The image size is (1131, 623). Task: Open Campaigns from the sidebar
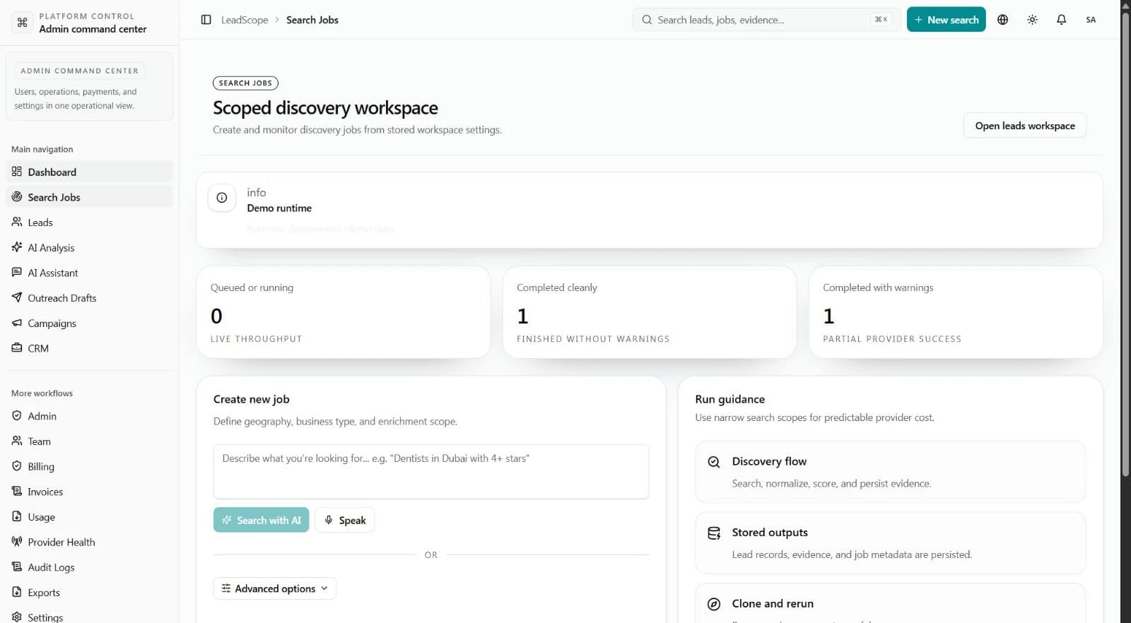tap(89, 323)
